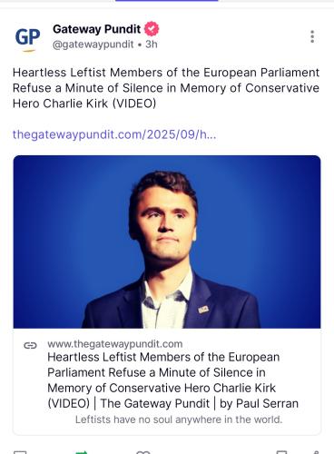334x454 pixels.
Task: Toggle the green repost arrows icon
Action: pyautogui.click(x=82, y=452)
